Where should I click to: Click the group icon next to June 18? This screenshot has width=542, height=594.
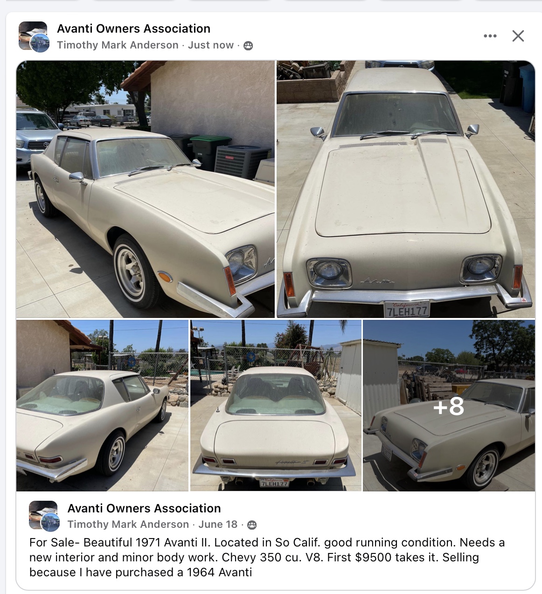(252, 525)
